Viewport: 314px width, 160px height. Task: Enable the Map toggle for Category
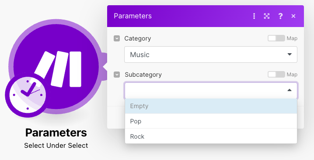click(276, 38)
